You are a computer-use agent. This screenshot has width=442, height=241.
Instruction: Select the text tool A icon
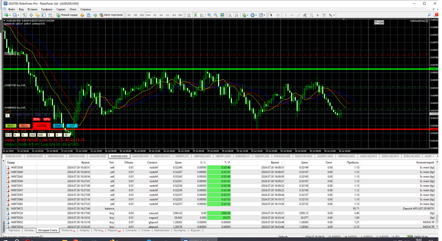click(318, 15)
